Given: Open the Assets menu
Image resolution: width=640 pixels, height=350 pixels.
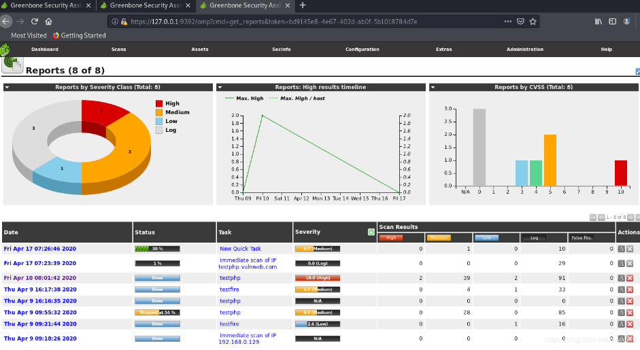Looking at the screenshot, I should tap(200, 50).
